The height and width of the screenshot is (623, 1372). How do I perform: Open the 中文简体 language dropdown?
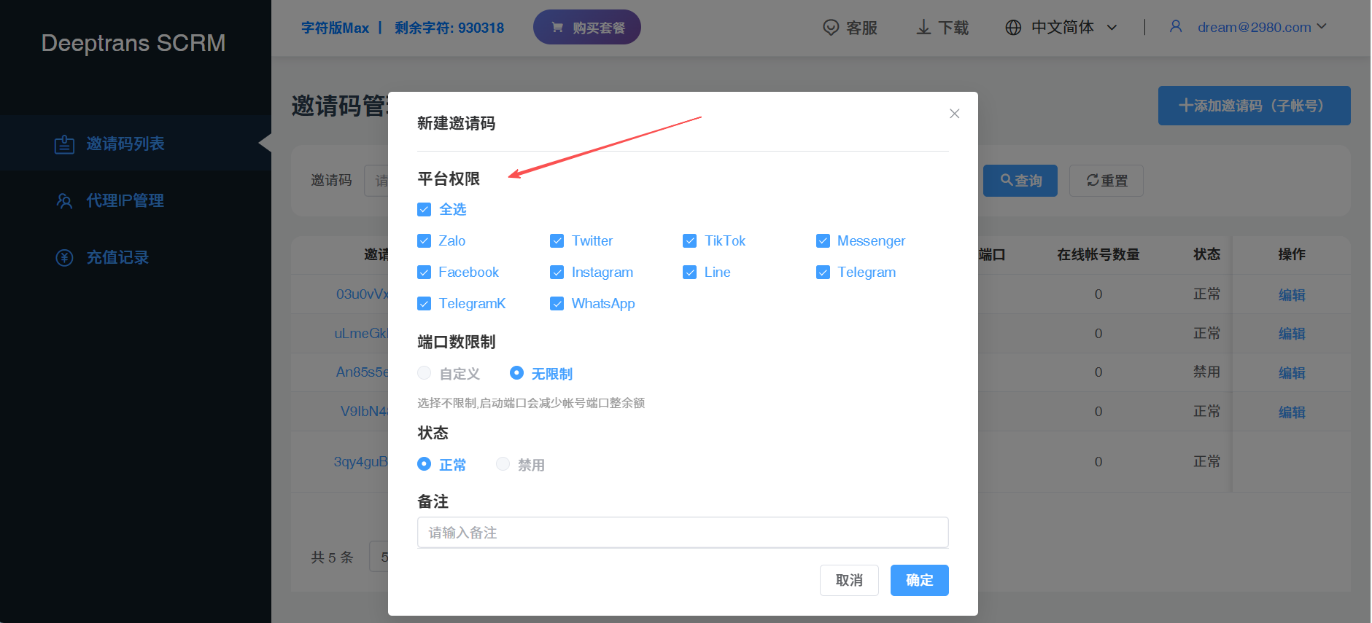[x=1061, y=28]
